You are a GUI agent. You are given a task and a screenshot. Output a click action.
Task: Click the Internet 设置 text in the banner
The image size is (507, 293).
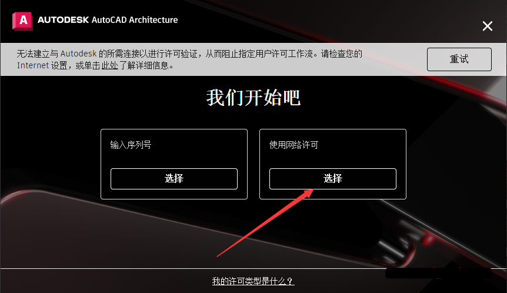(42, 65)
